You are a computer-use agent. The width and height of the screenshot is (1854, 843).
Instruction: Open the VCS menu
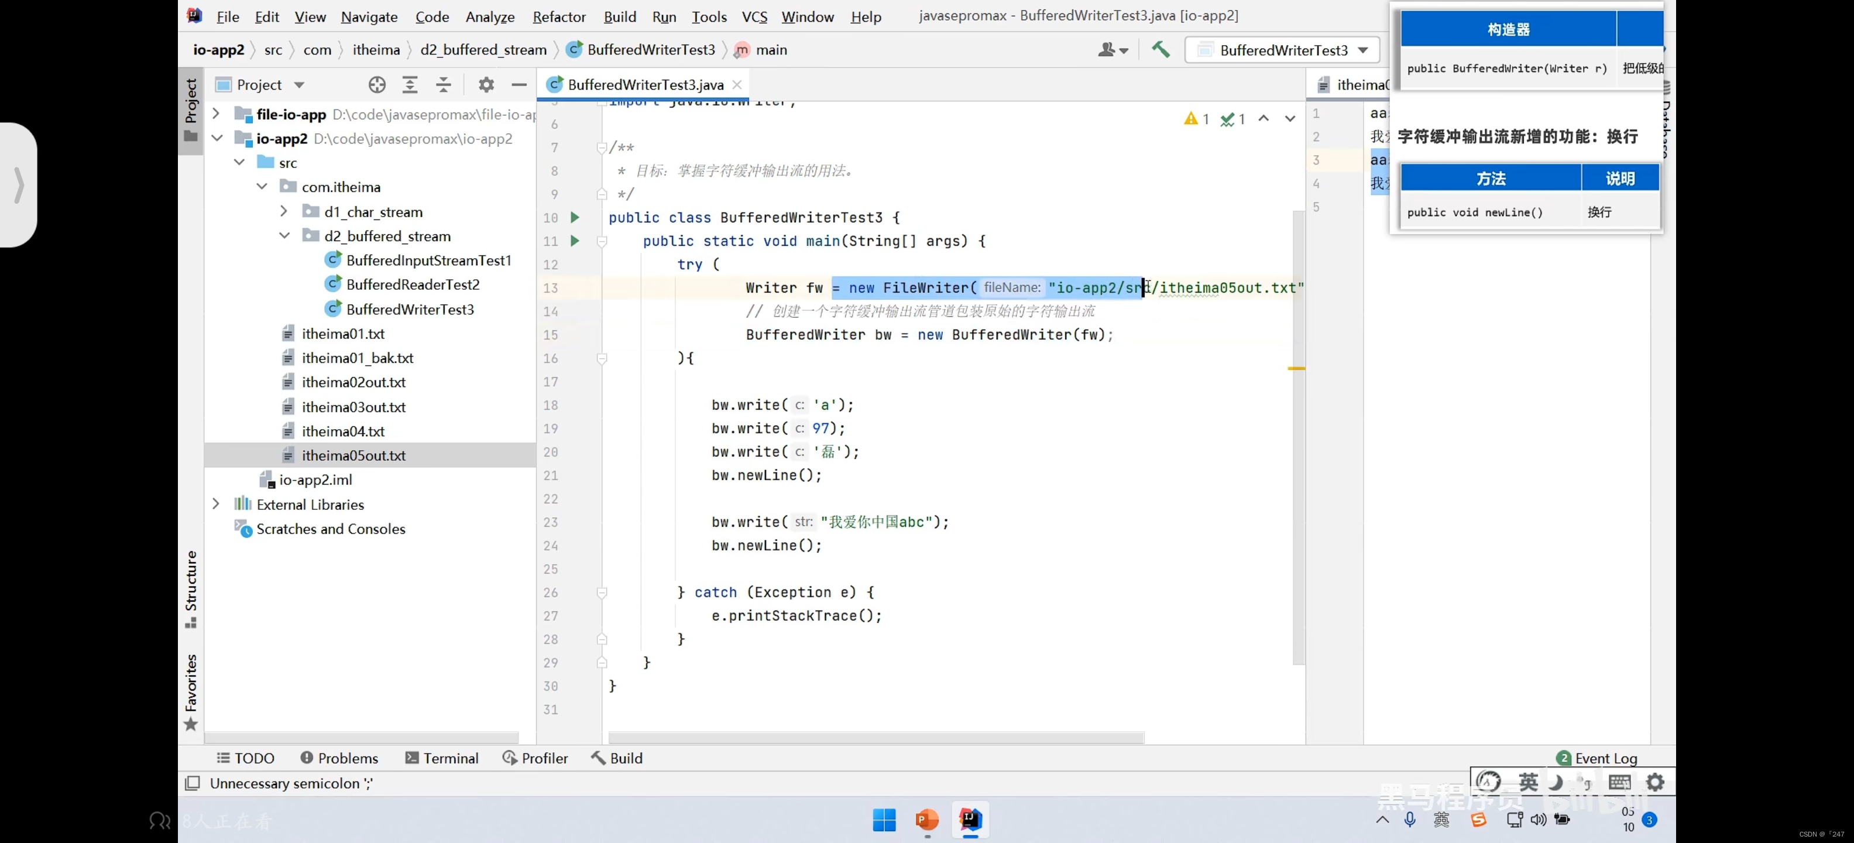pos(754,16)
